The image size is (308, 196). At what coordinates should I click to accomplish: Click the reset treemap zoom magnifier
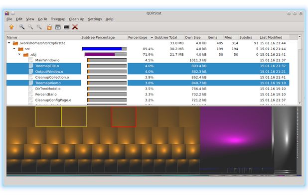(x=39, y=27)
